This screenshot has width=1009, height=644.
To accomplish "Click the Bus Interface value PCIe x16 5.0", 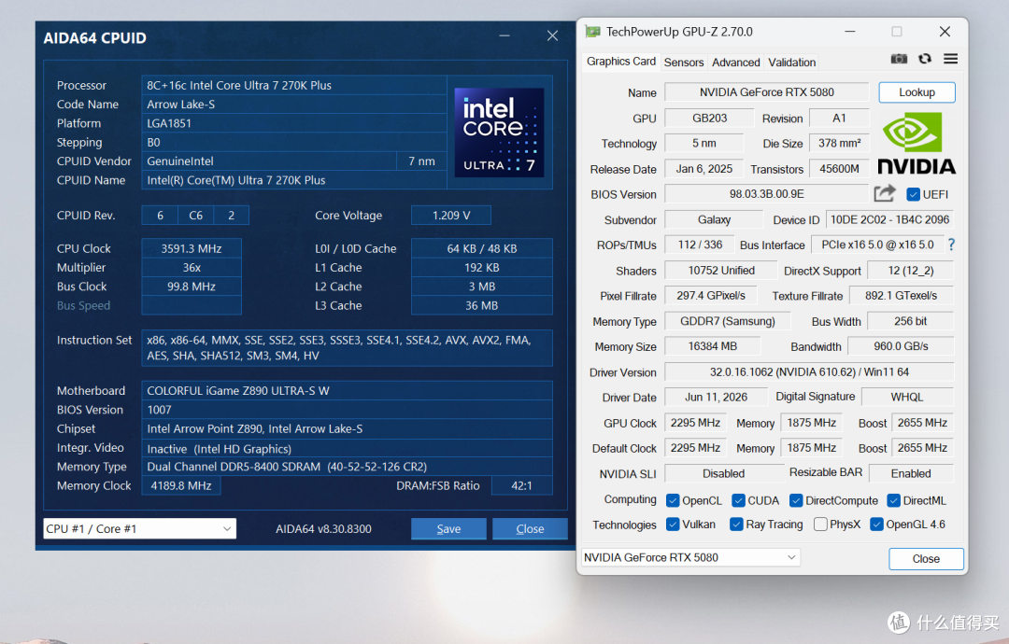I will coord(877,245).
